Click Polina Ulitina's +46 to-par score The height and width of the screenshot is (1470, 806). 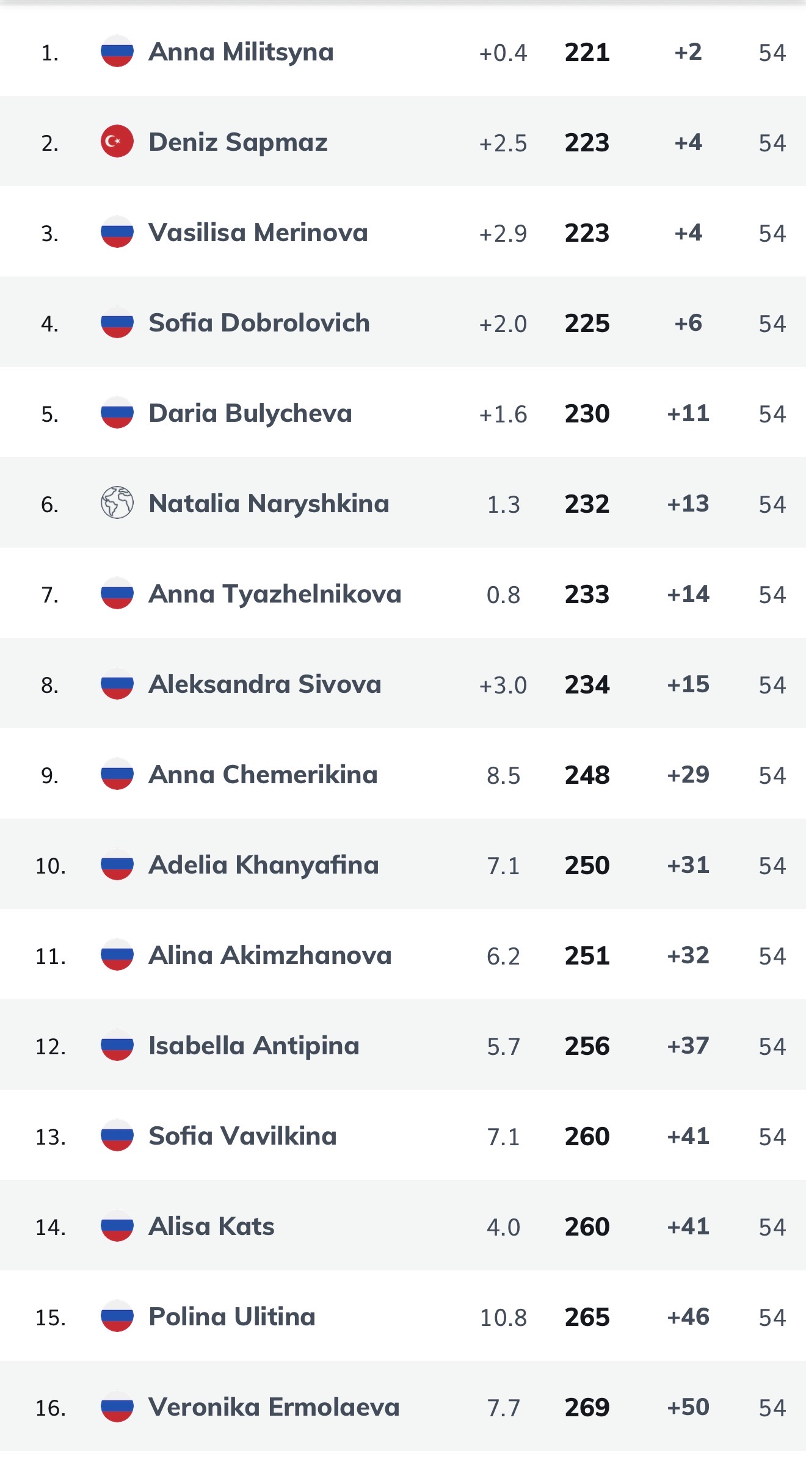click(x=688, y=1317)
